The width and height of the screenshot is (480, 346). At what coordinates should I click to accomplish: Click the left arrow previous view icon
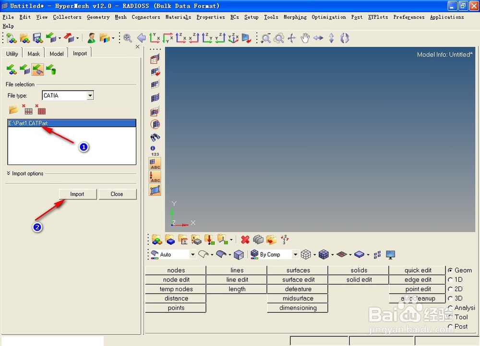click(x=142, y=38)
